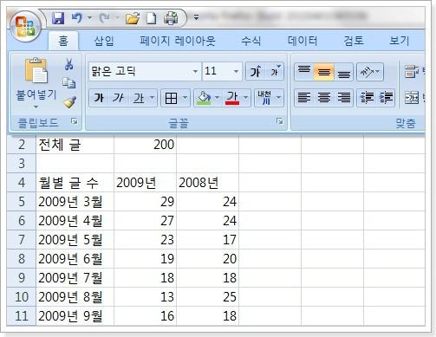Click the value 29 cell

(145, 202)
